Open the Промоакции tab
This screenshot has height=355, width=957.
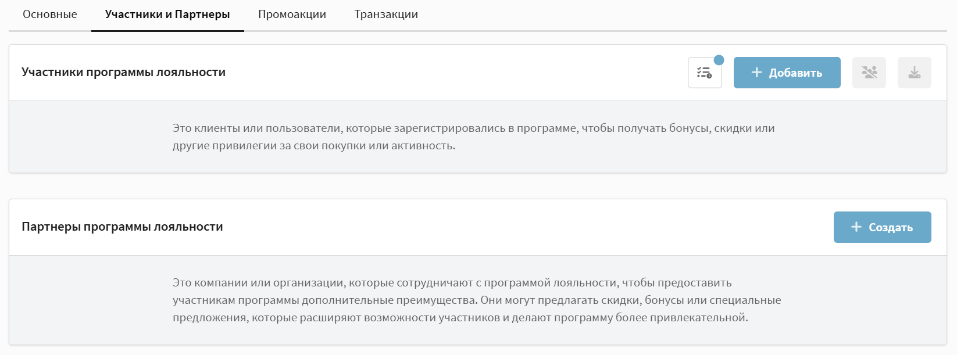pyautogui.click(x=292, y=15)
